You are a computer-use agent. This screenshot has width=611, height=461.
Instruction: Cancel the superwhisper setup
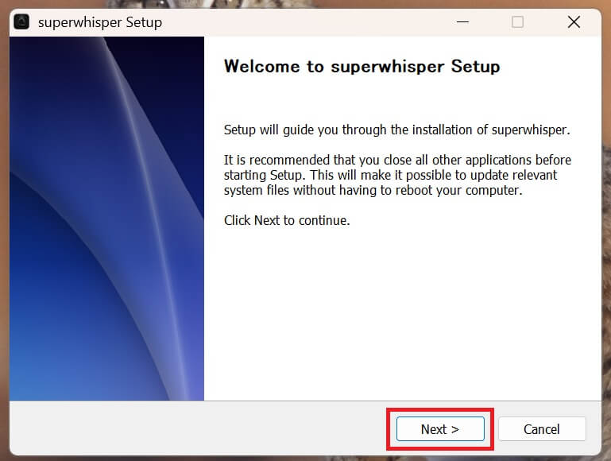(x=542, y=429)
